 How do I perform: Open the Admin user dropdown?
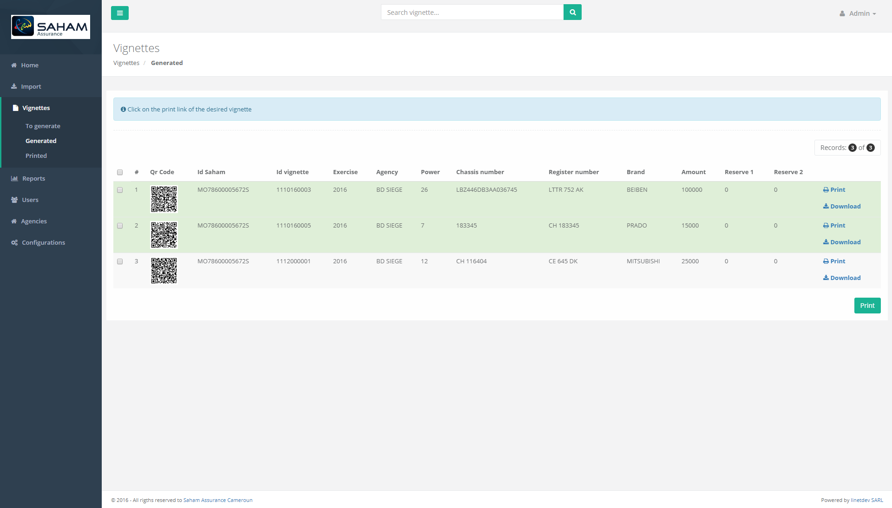click(x=858, y=13)
